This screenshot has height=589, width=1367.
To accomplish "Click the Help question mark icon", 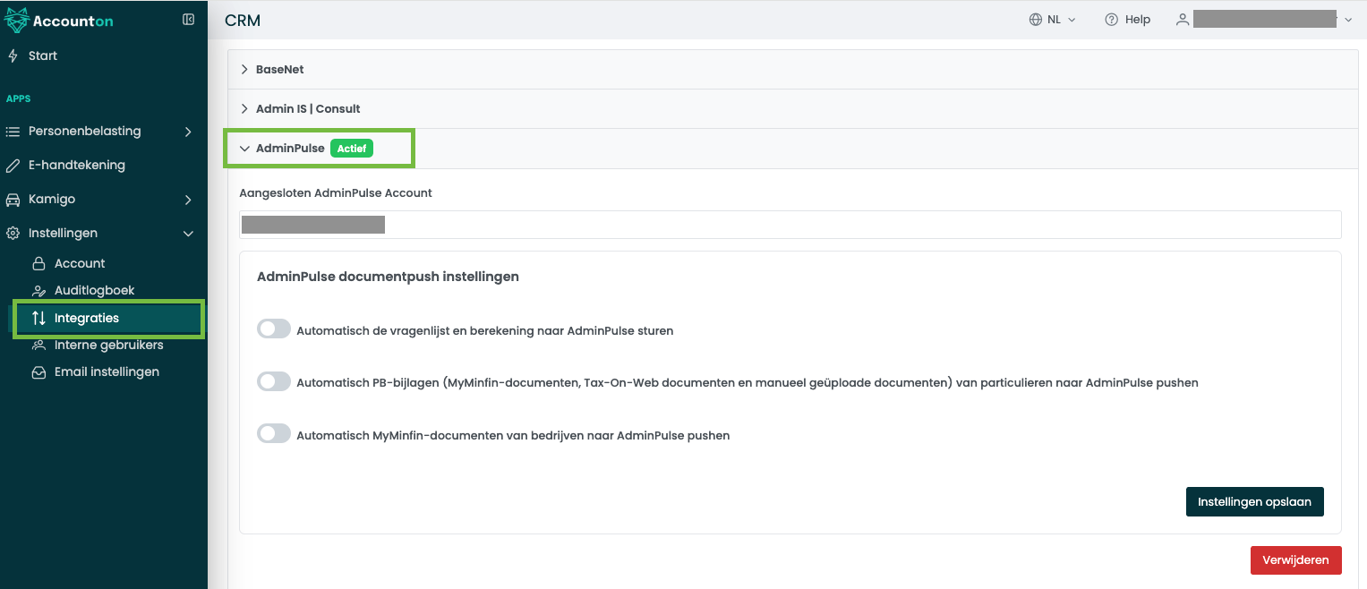I will 1112,20.
